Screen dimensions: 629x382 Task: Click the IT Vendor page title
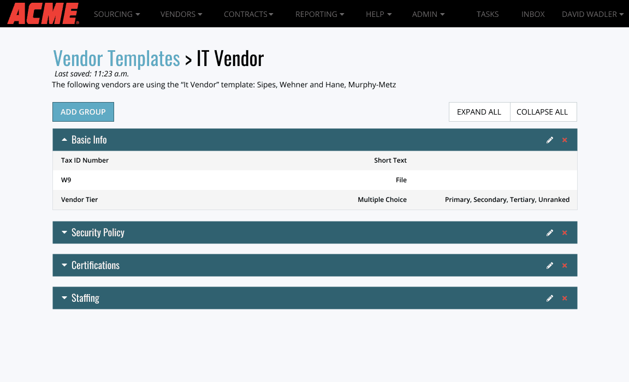(230, 58)
